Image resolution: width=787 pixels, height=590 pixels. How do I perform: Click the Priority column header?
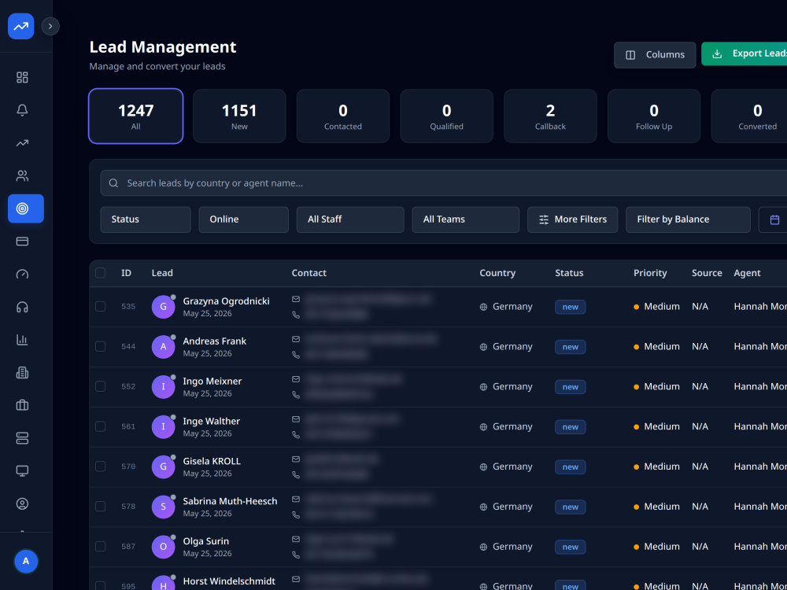click(650, 273)
